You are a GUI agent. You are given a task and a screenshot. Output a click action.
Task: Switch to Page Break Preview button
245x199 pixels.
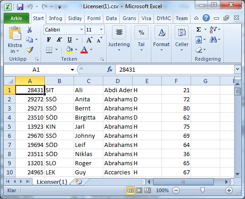click(x=147, y=190)
